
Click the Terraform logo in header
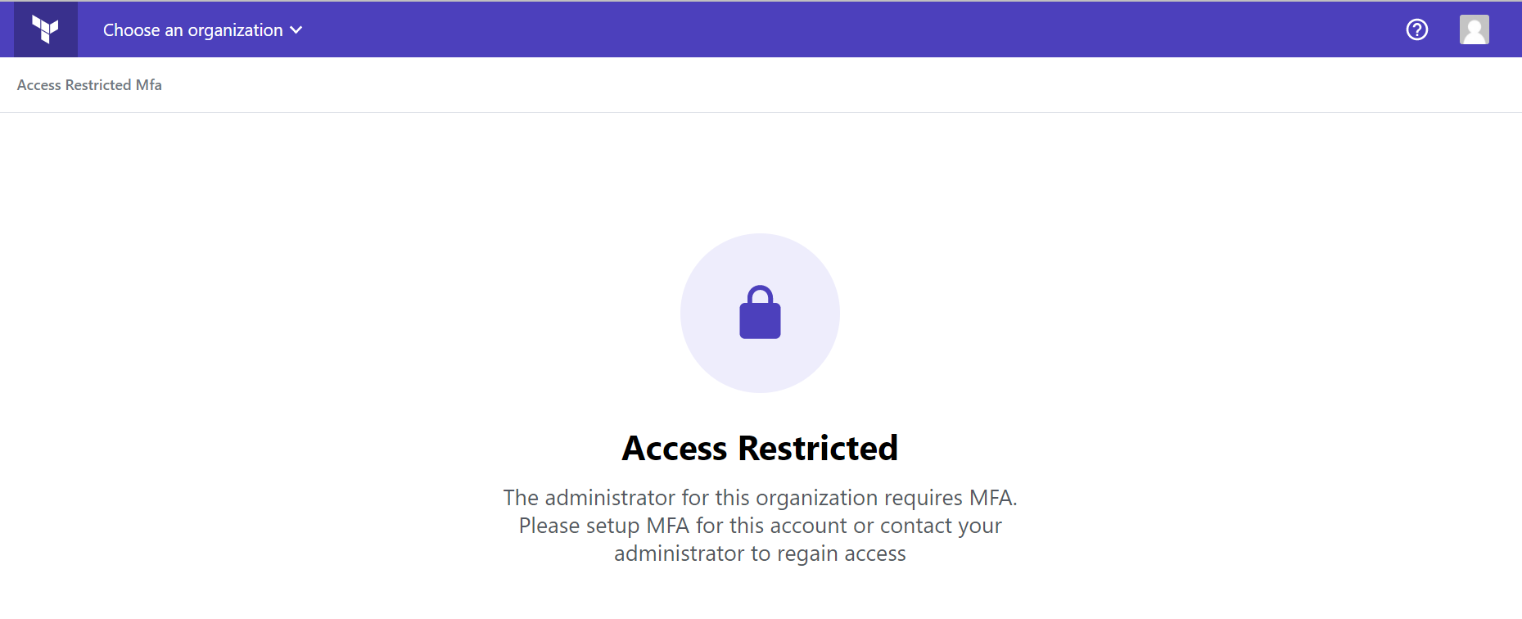46,29
